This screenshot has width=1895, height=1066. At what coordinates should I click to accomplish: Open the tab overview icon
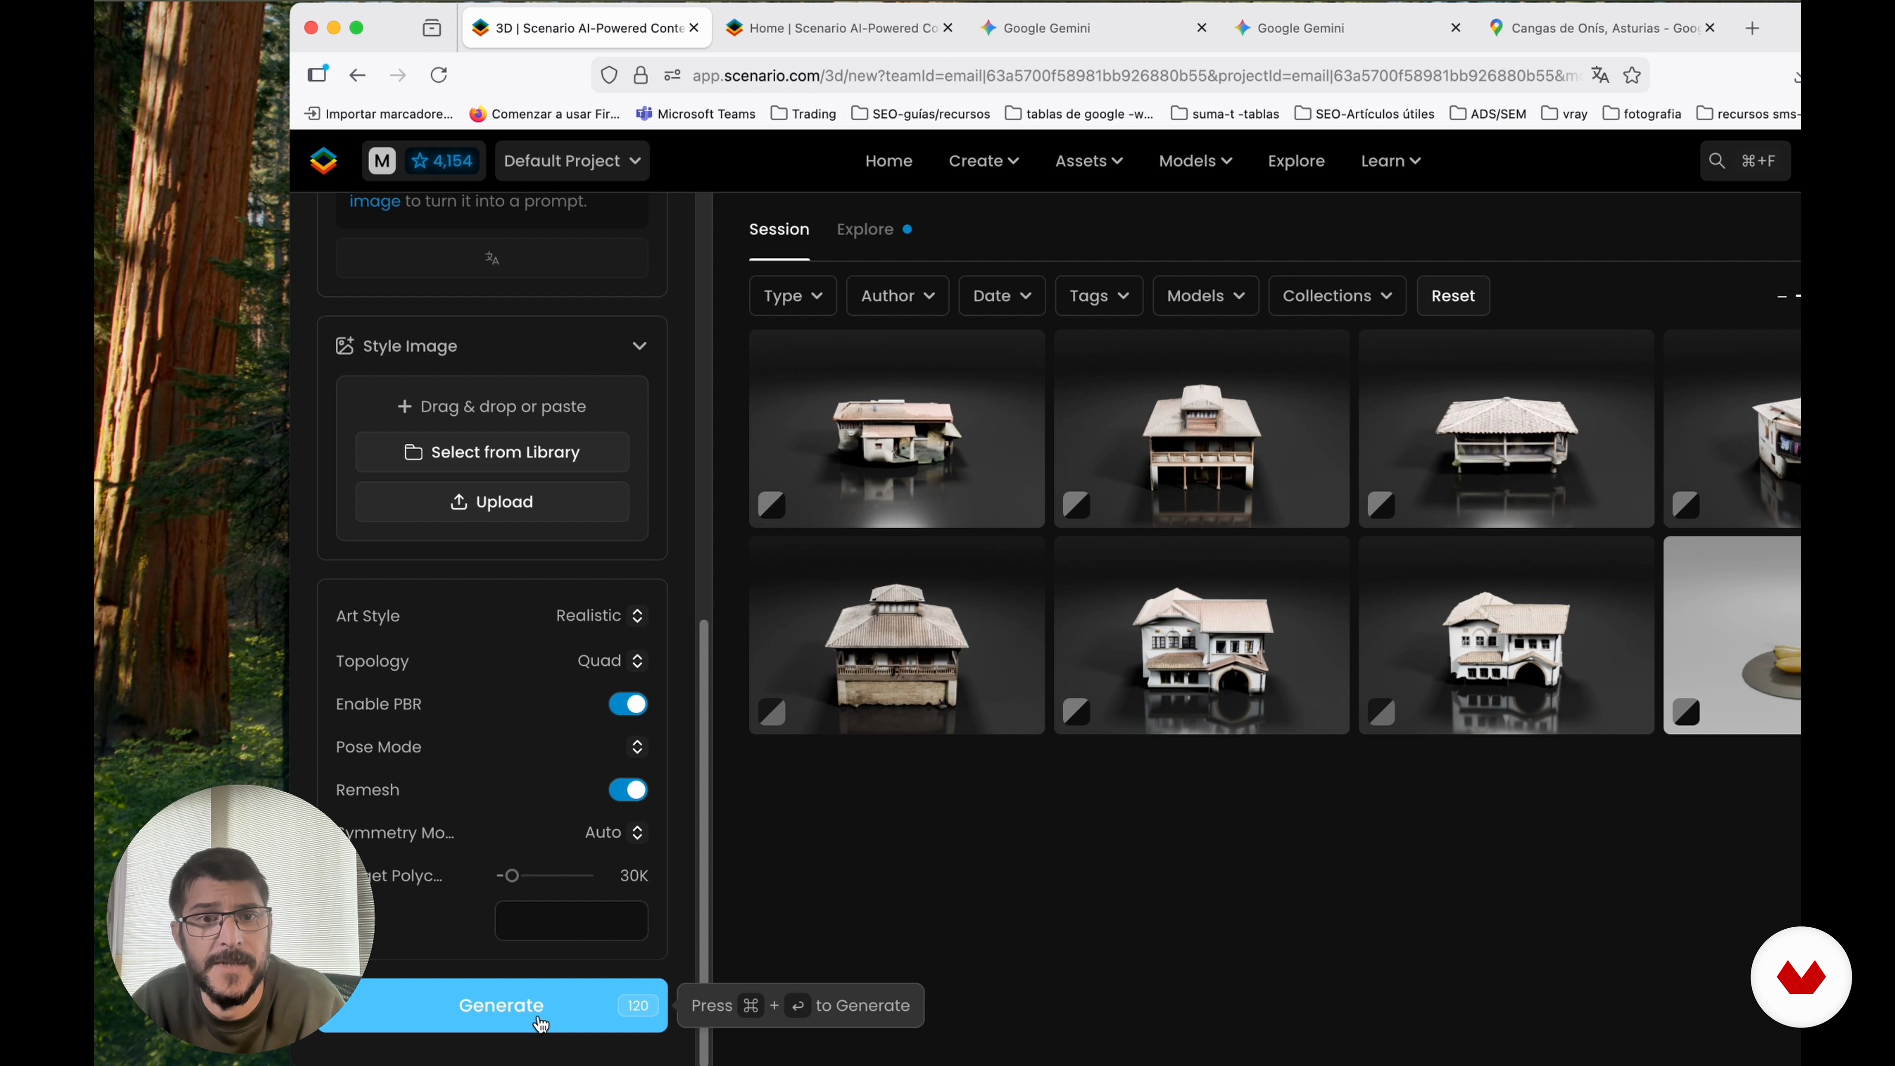[432, 28]
